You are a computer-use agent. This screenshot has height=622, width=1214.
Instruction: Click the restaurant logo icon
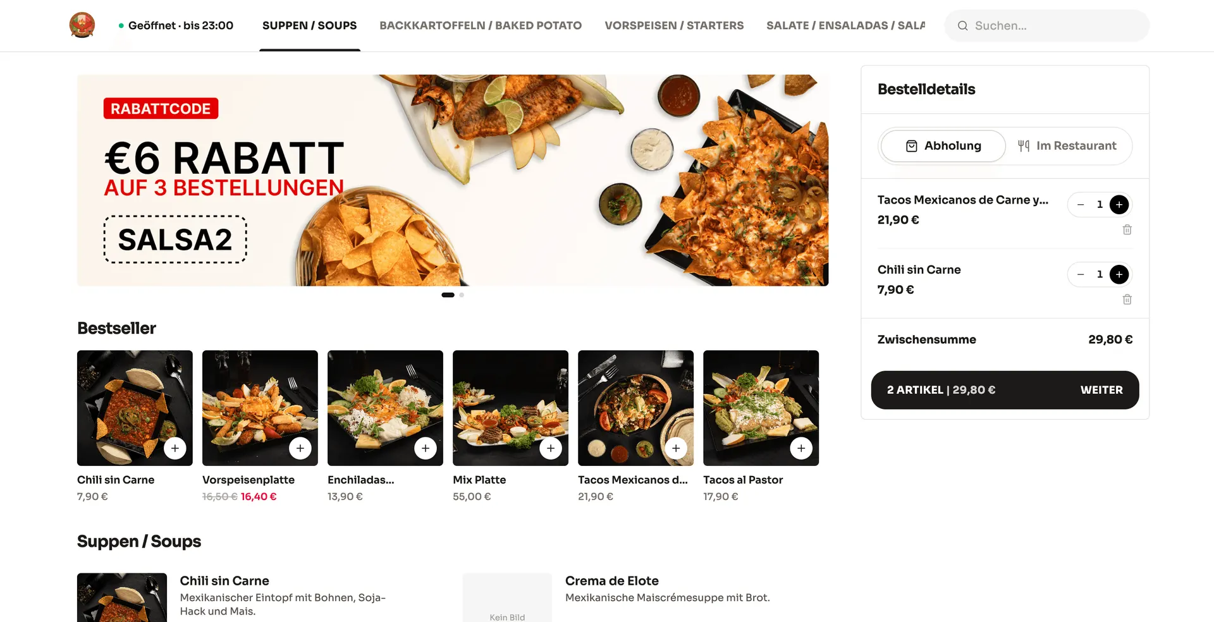point(82,25)
